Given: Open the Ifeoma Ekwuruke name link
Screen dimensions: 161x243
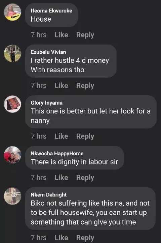Looking at the screenshot, I should [51, 11].
